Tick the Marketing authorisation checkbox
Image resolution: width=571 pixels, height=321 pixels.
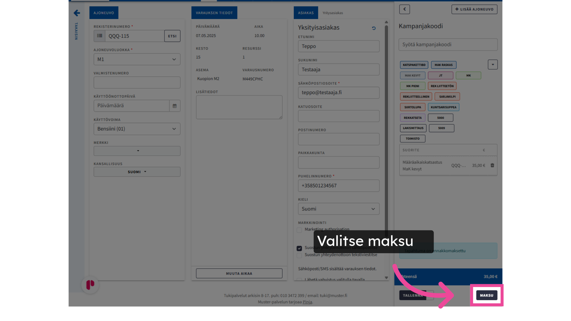coord(299,230)
